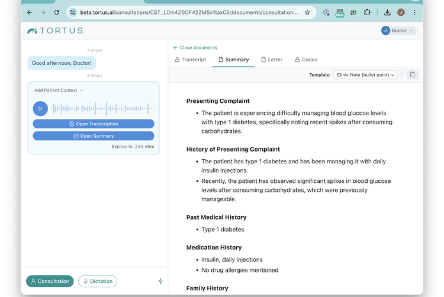Switch to Dictation mode
The width and height of the screenshot is (444, 297).
click(98, 281)
